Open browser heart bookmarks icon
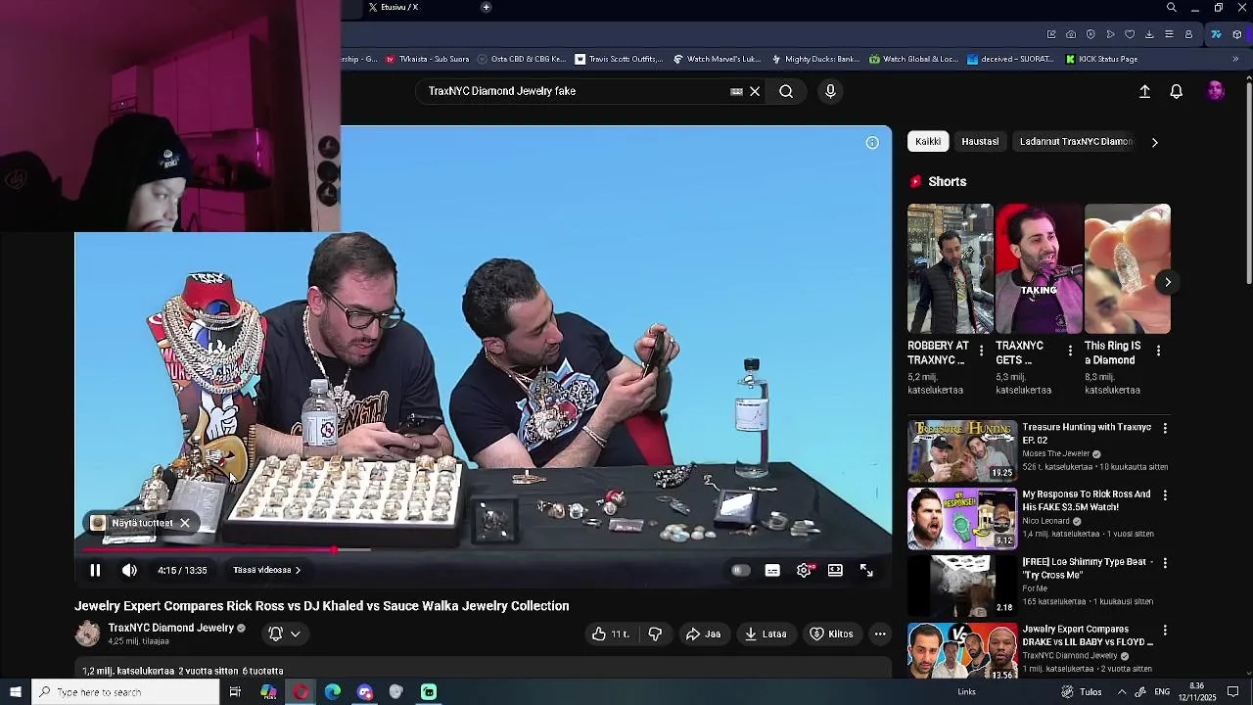This screenshot has width=1253, height=705. (1130, 34)
